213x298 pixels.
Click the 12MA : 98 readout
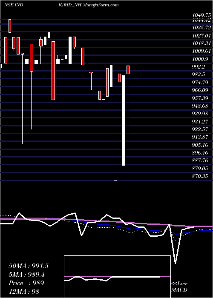[24, 292]
